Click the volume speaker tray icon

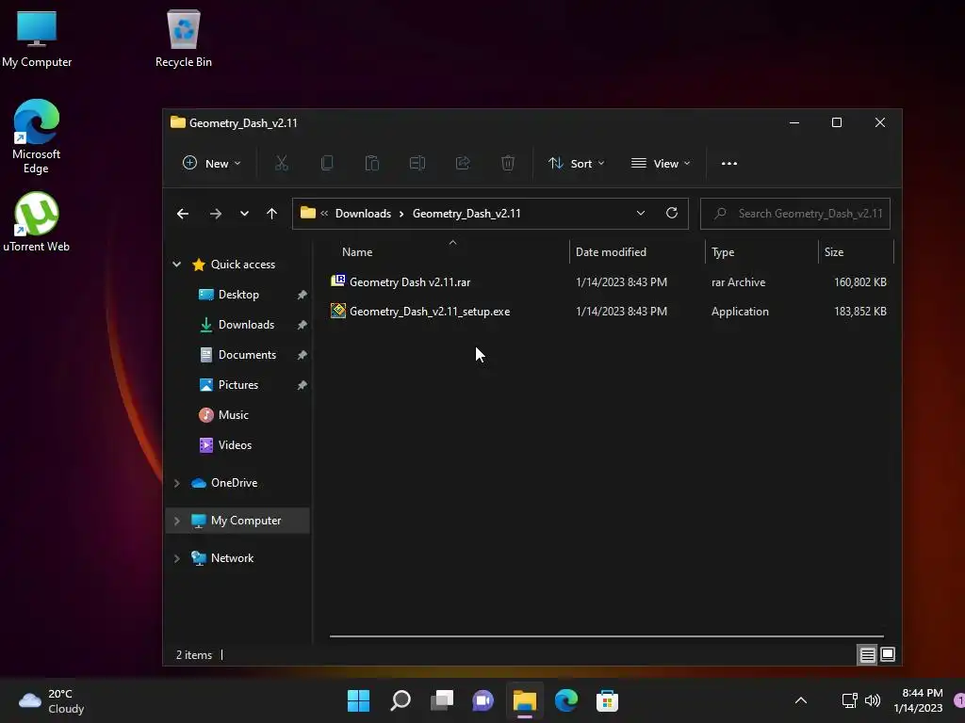point(872,700)
